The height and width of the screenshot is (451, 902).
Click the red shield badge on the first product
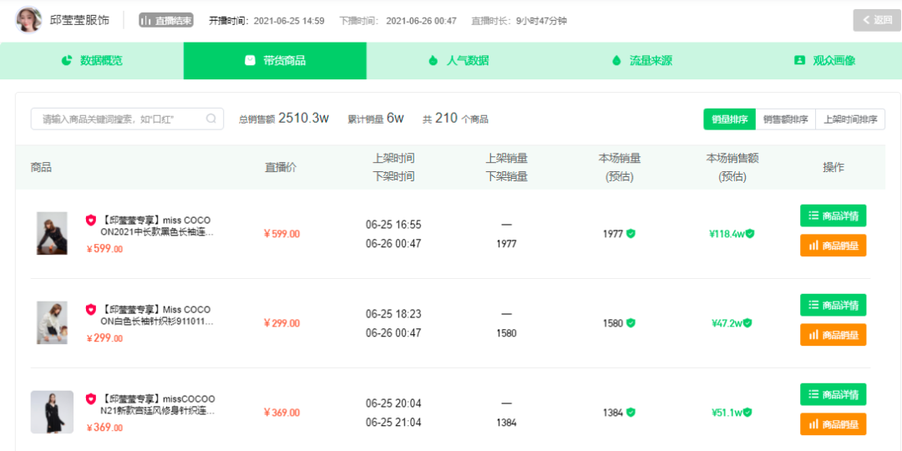pos(91,220)
